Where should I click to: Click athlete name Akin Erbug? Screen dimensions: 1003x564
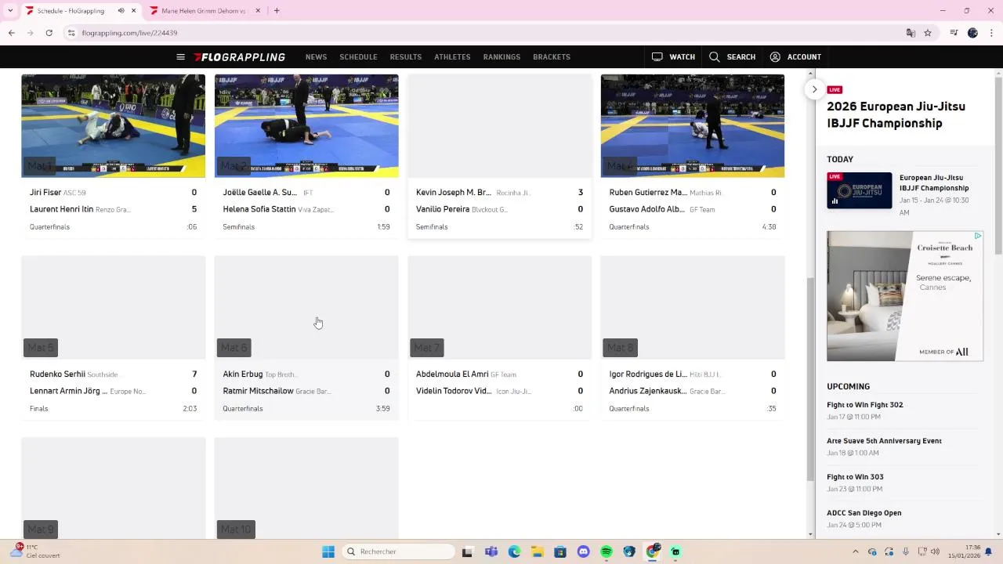[x=243, y=374]
